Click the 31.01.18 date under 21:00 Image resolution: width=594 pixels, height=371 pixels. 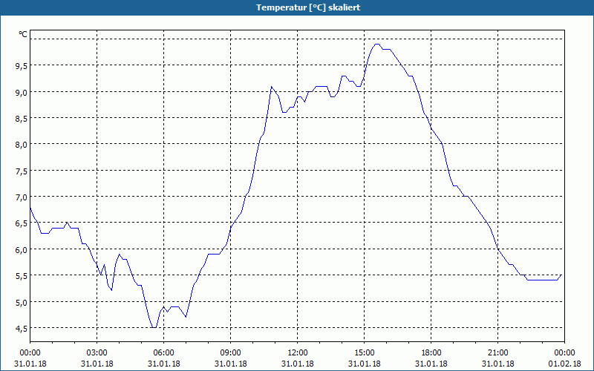[497, 364]
